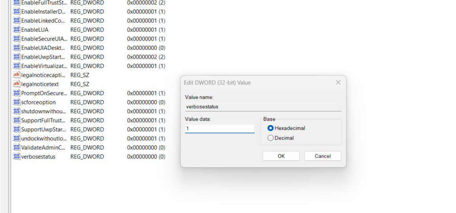This screenshot has height=213, width=456.
Task: Select the Hexadecimal base option
Action: (271, 128)
